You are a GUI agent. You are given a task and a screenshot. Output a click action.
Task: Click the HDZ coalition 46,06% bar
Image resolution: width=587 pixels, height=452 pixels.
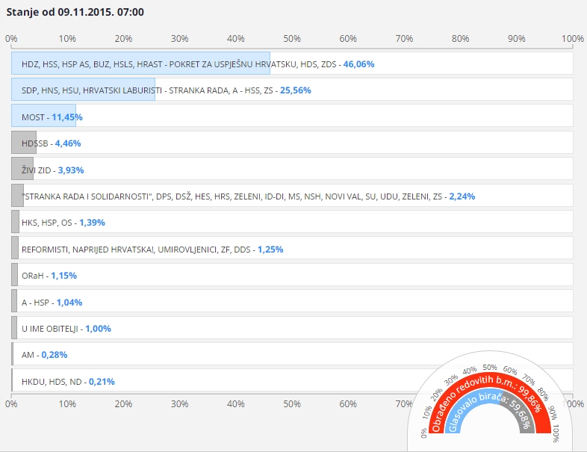[140, 64]
